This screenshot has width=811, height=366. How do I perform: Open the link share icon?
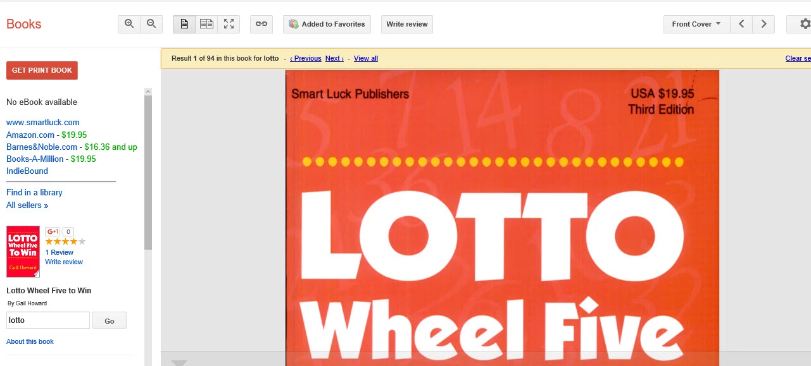[261, 24]
